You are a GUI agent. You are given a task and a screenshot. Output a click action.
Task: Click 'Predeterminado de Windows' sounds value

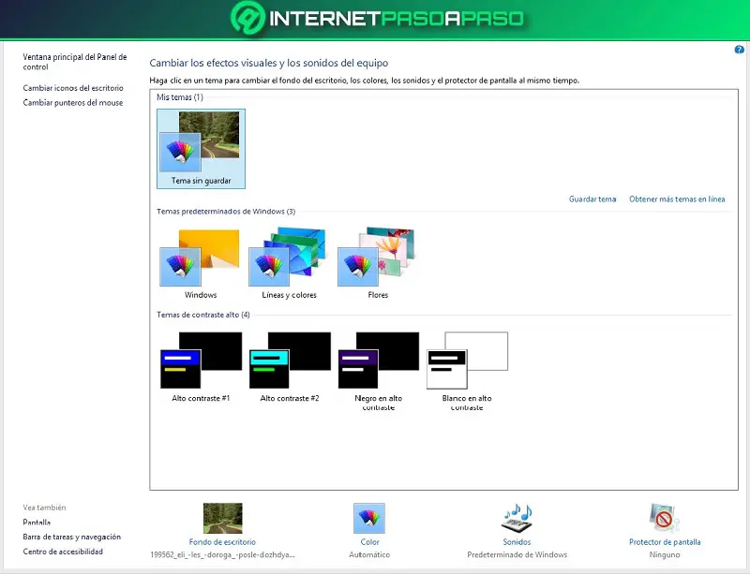click(517, 555)
